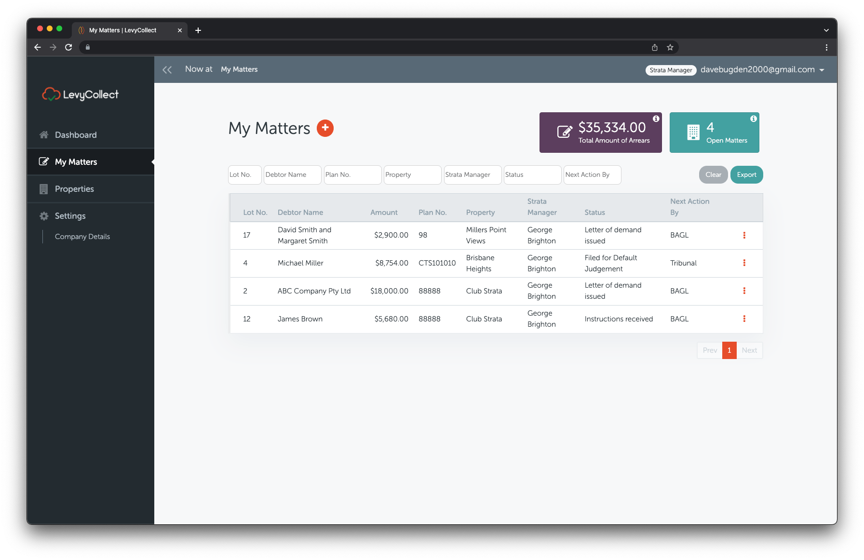Click 'Millers Point Views' property
This screenshot has height=560, width=864.
[x=486, y=235]
